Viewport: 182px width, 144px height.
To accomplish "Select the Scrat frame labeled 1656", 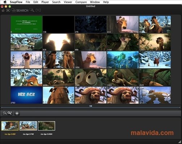I will pos(91,60).
